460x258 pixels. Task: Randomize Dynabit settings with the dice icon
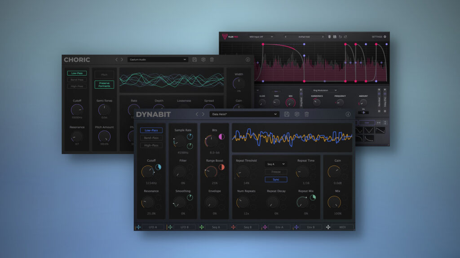pos(297,114)
